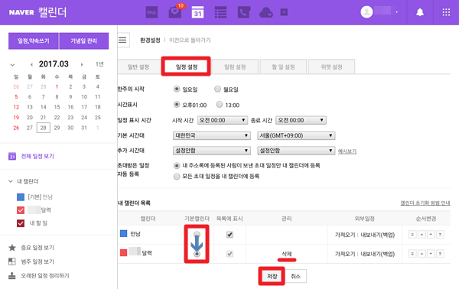Screen dimensions: 459x289
Task: Click the calendar 31 icon in header
Action: pyautogui.click(x=197, y=12)
